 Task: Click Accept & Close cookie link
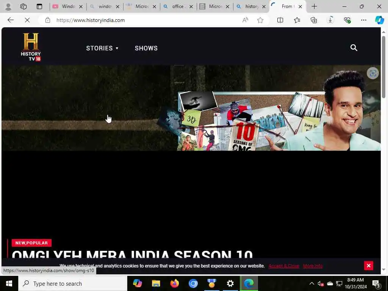click(284, 266)
